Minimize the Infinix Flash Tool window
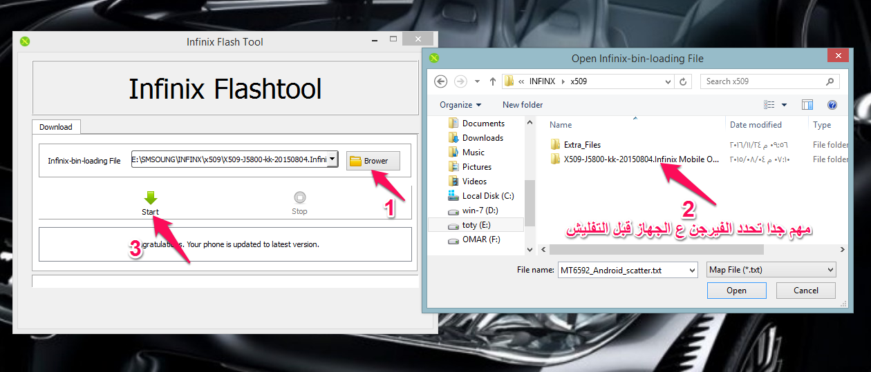The image size is (871, 372). 374,40
